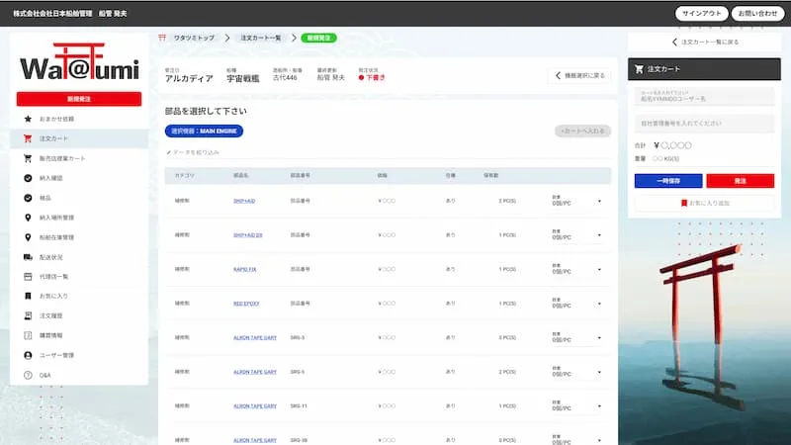Click the check badge icon beside 納入確認
Image resolution: width=791 pixels, height=445 pixels.
(28, 178)
